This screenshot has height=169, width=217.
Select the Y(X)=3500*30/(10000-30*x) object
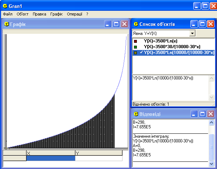tap(172, 47)
